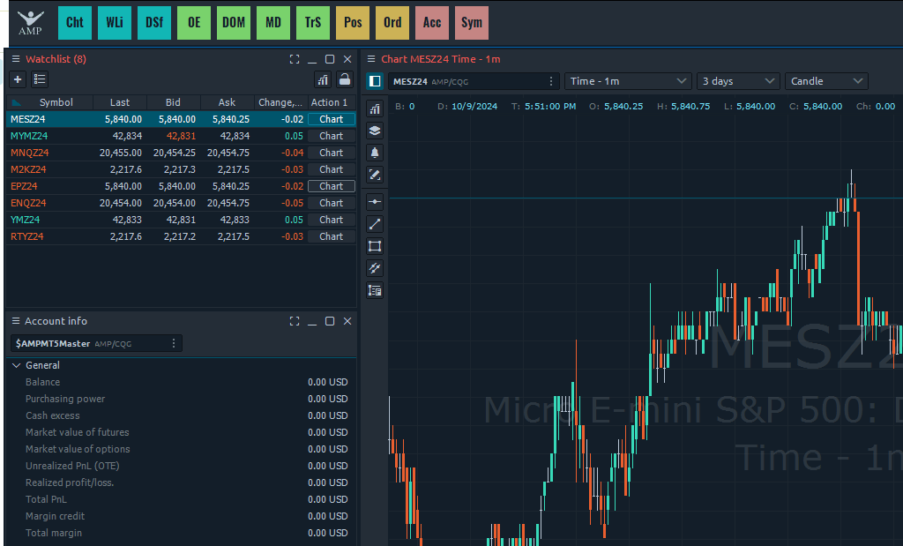Click the Ord button in top toolbar
Viewport: 903px width, 546px height.
coord(392,23)
